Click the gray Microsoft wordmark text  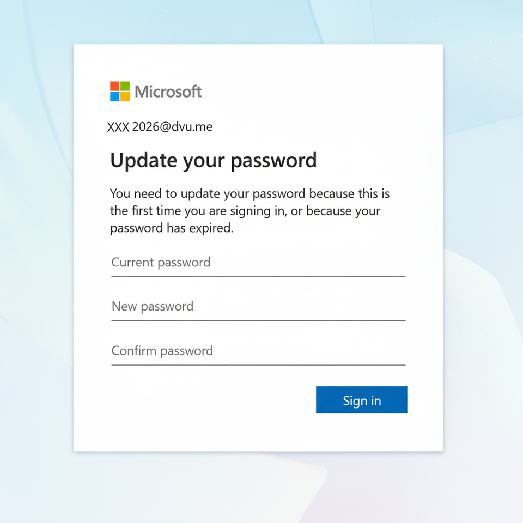pos(168,92)
